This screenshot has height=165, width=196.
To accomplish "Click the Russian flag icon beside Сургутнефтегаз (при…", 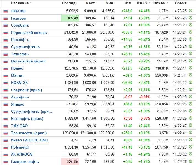I will (6, 112).
